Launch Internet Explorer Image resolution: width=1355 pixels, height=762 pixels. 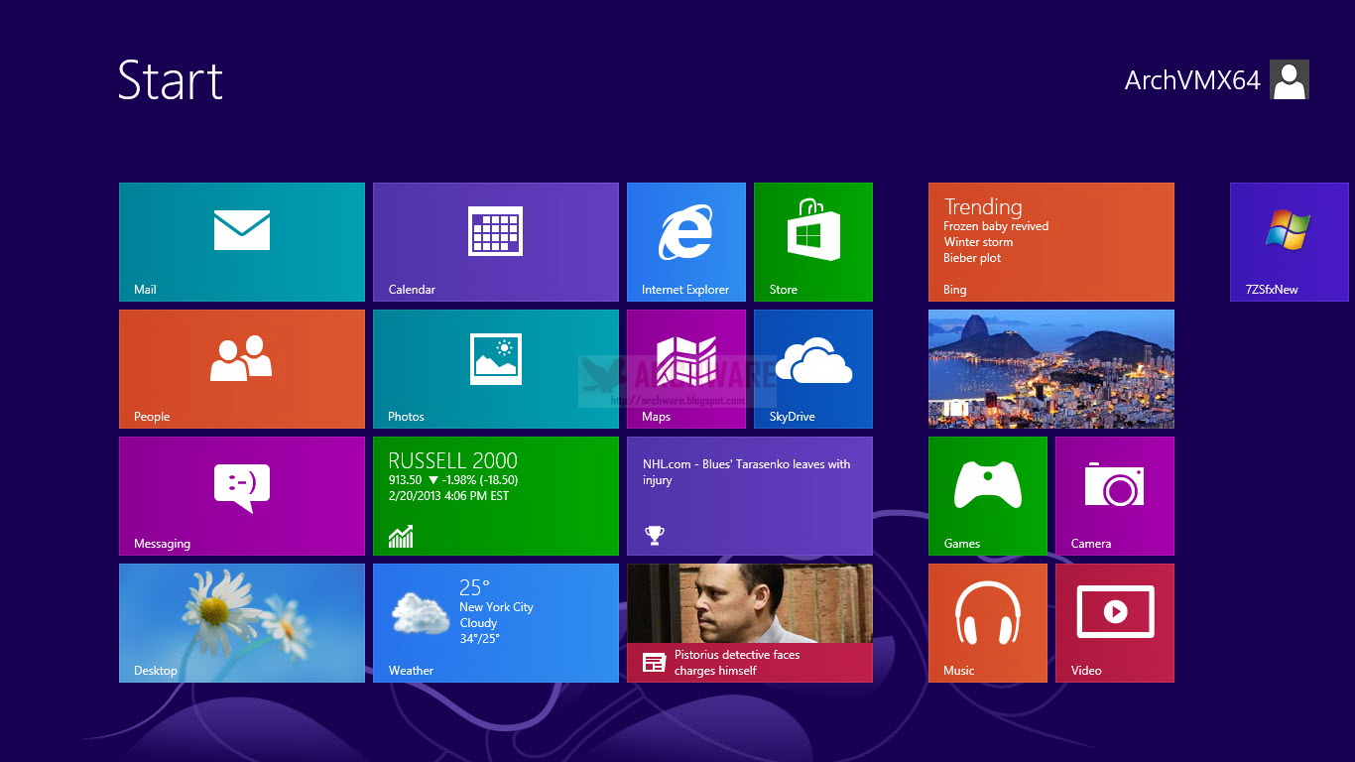(x=685, y=241)
